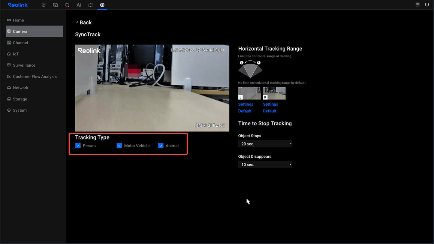Click the Home icon in sidebar

coord(9,20)
